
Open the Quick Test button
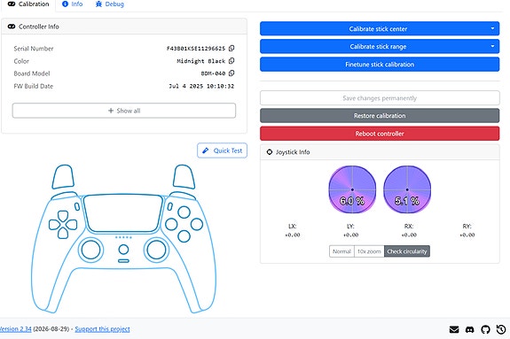click(x=222, y=150)
